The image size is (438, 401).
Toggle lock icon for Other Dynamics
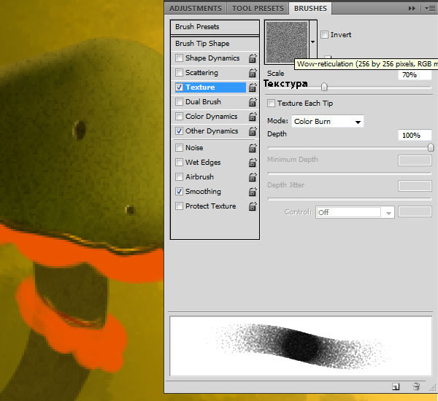(x=253, y=131)
